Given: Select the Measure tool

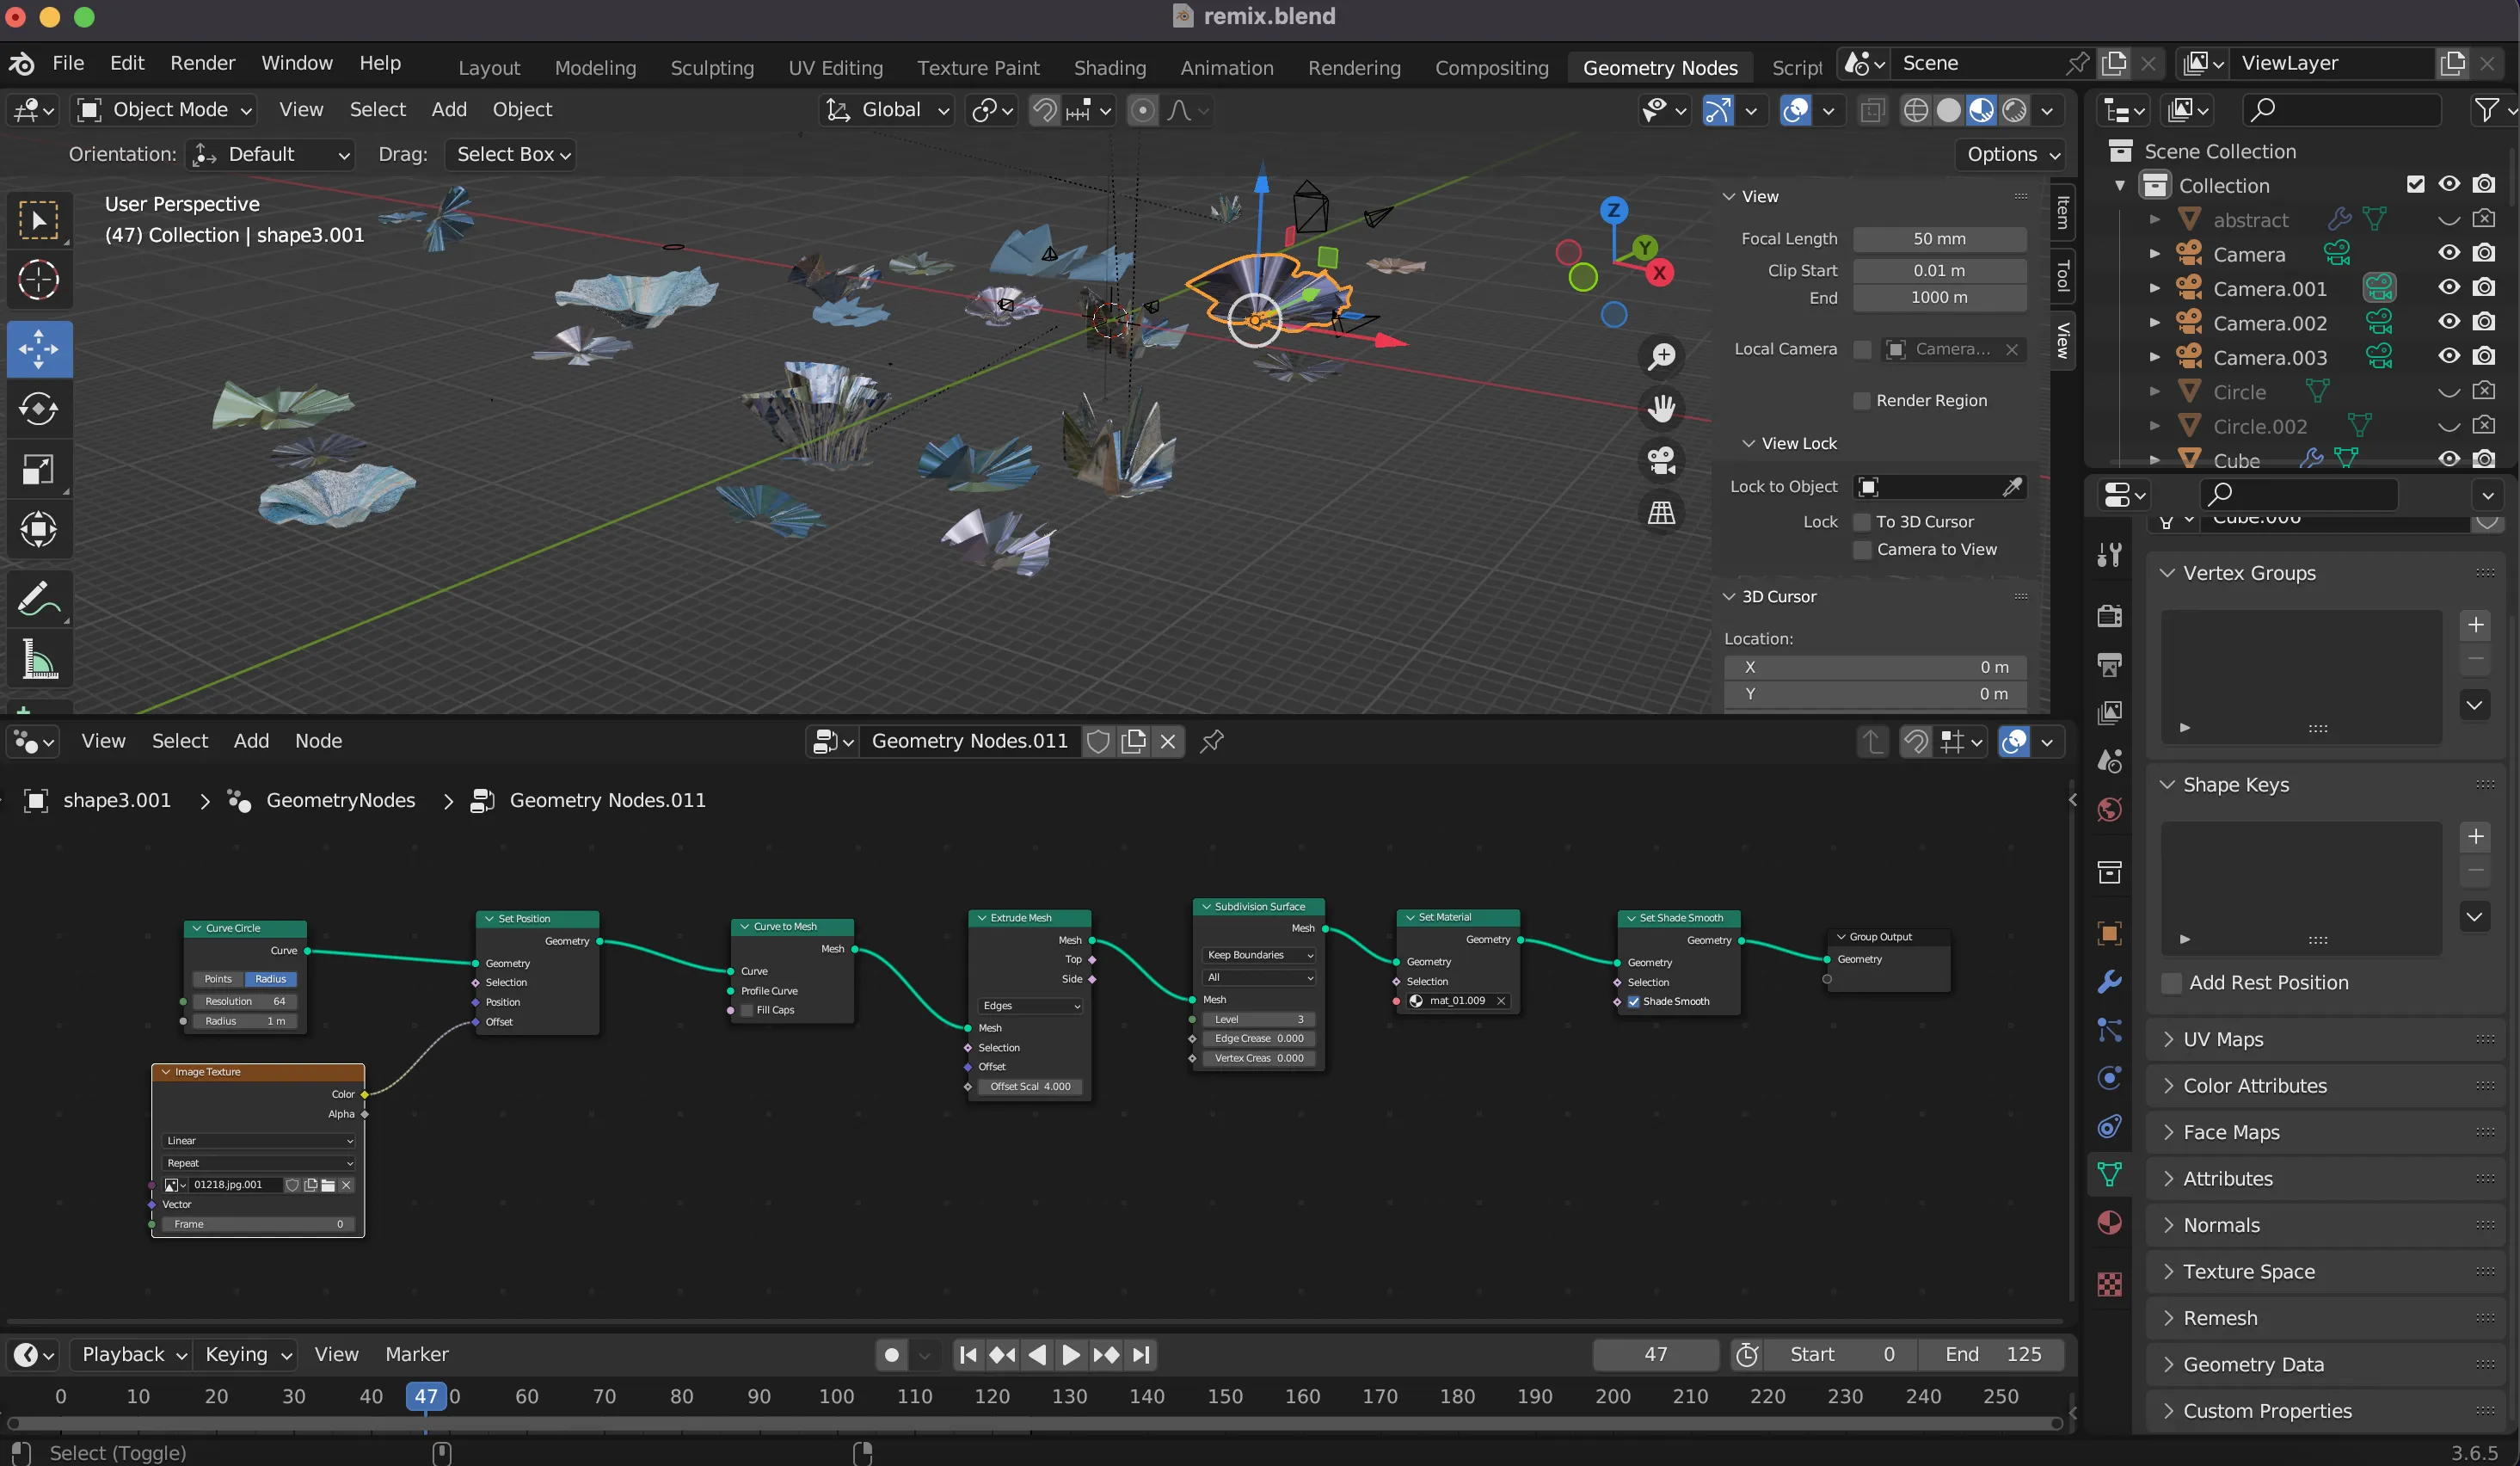Looking at the screenshot, I should click(x=40, y=658).
